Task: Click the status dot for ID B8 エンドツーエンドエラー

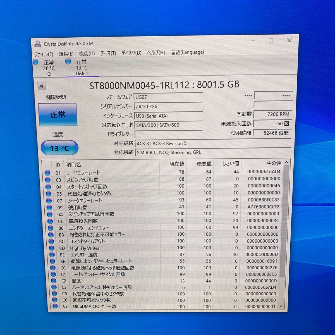Action: pyautogui.click(x=51, y=228)
